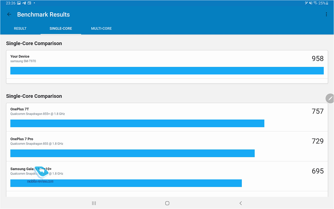
Task: Click the Samsung Galaxy Note10+ score bar
Action: (x=126, y=183)
